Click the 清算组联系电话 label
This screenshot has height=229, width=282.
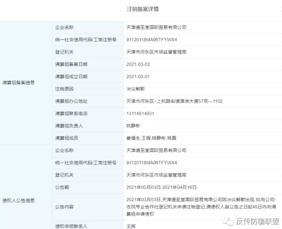point(71,114)
